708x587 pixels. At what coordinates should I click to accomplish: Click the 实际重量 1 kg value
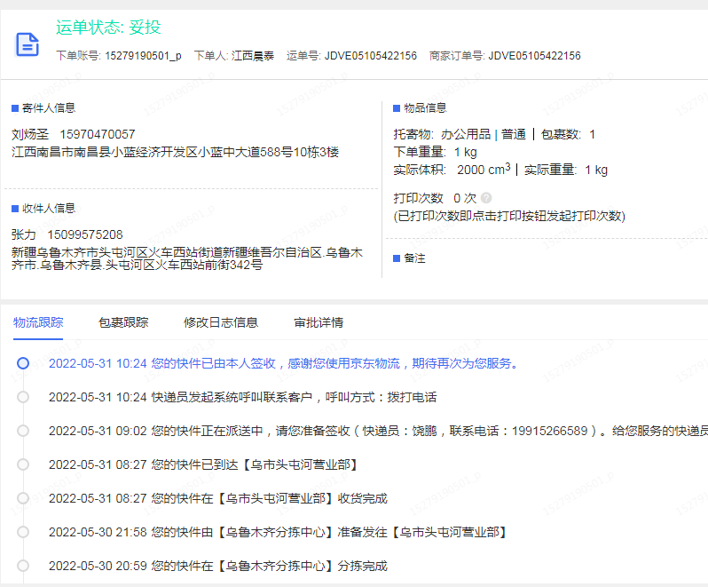pos(596,170)
